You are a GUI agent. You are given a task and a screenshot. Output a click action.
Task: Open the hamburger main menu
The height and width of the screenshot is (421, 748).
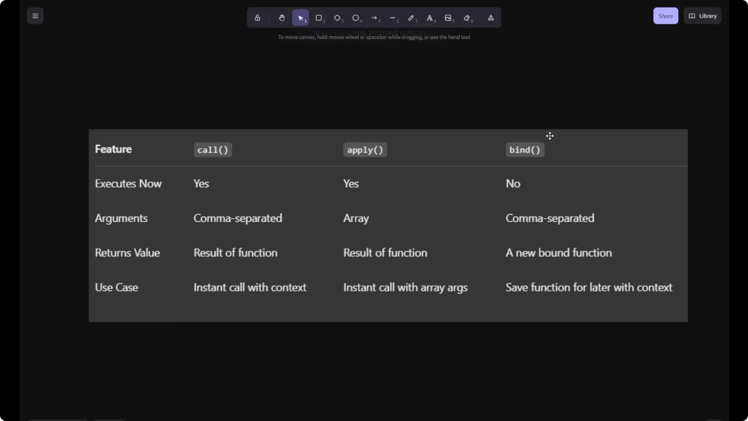coord(35,16)
